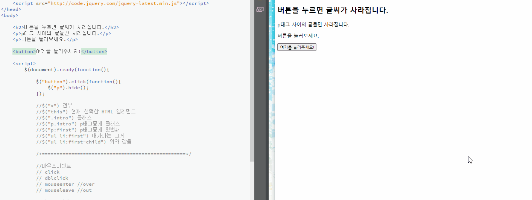The width and height of the screenshot is (532, 200).
Task: Click the <h2> line in code editor
Action: [x=66, y=27]
